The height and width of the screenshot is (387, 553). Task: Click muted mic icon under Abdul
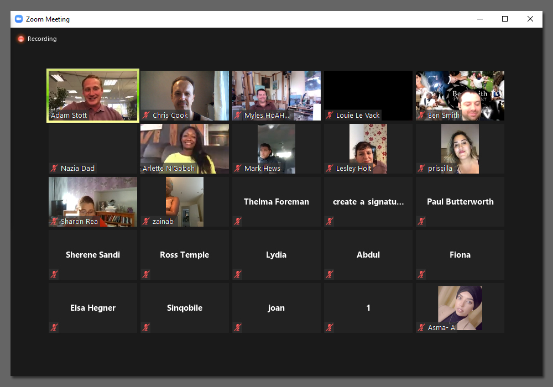click(x=330, y=274)
